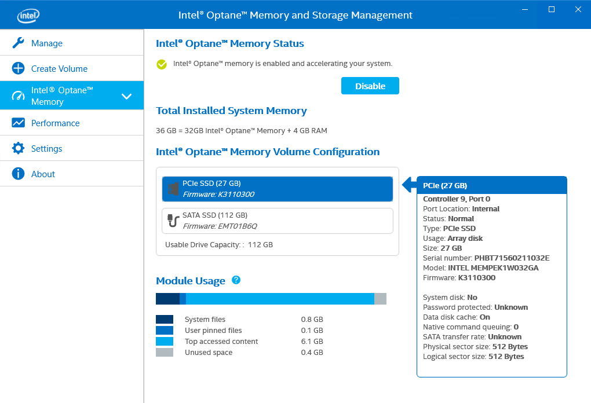This screenshot has height=403, width=591.
Task: Click the Usable Drive Capacity 112 GB text
Action: 219,245
